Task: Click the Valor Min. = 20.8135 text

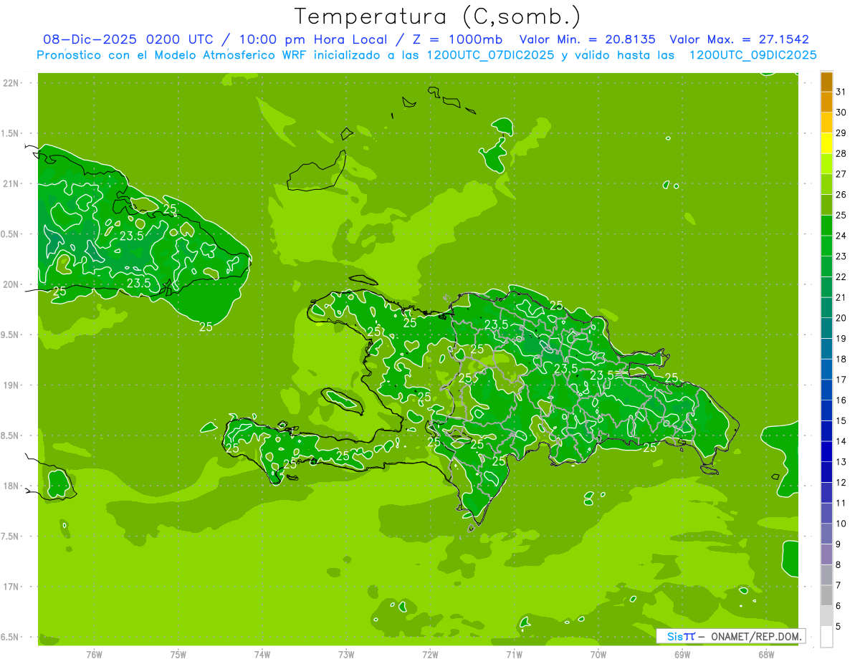Action: coord(588,40)
